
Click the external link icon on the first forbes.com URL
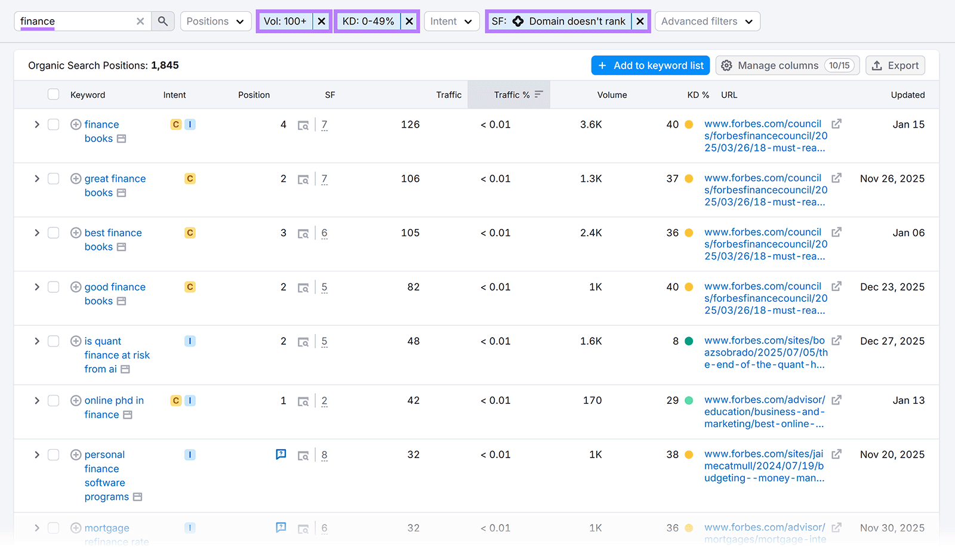click(837, 123)
